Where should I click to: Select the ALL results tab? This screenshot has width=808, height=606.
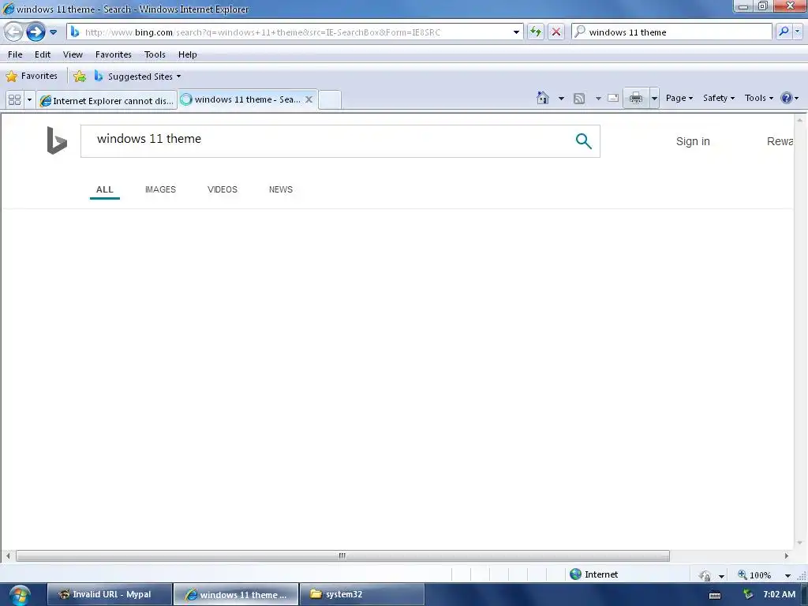click(105, 189)
